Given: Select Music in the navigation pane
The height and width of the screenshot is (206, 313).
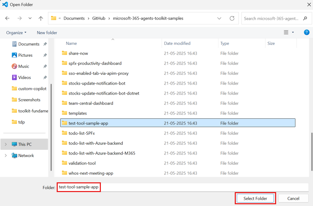Looking at the screenshot, I should click(x=24, y=66).
